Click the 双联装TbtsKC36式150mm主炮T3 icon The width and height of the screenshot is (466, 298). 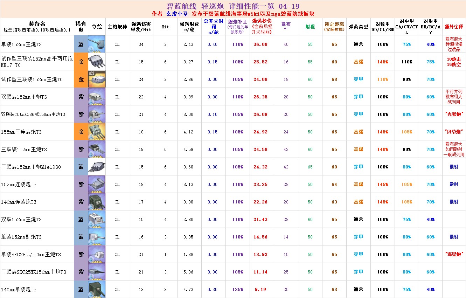coord(97,114)
